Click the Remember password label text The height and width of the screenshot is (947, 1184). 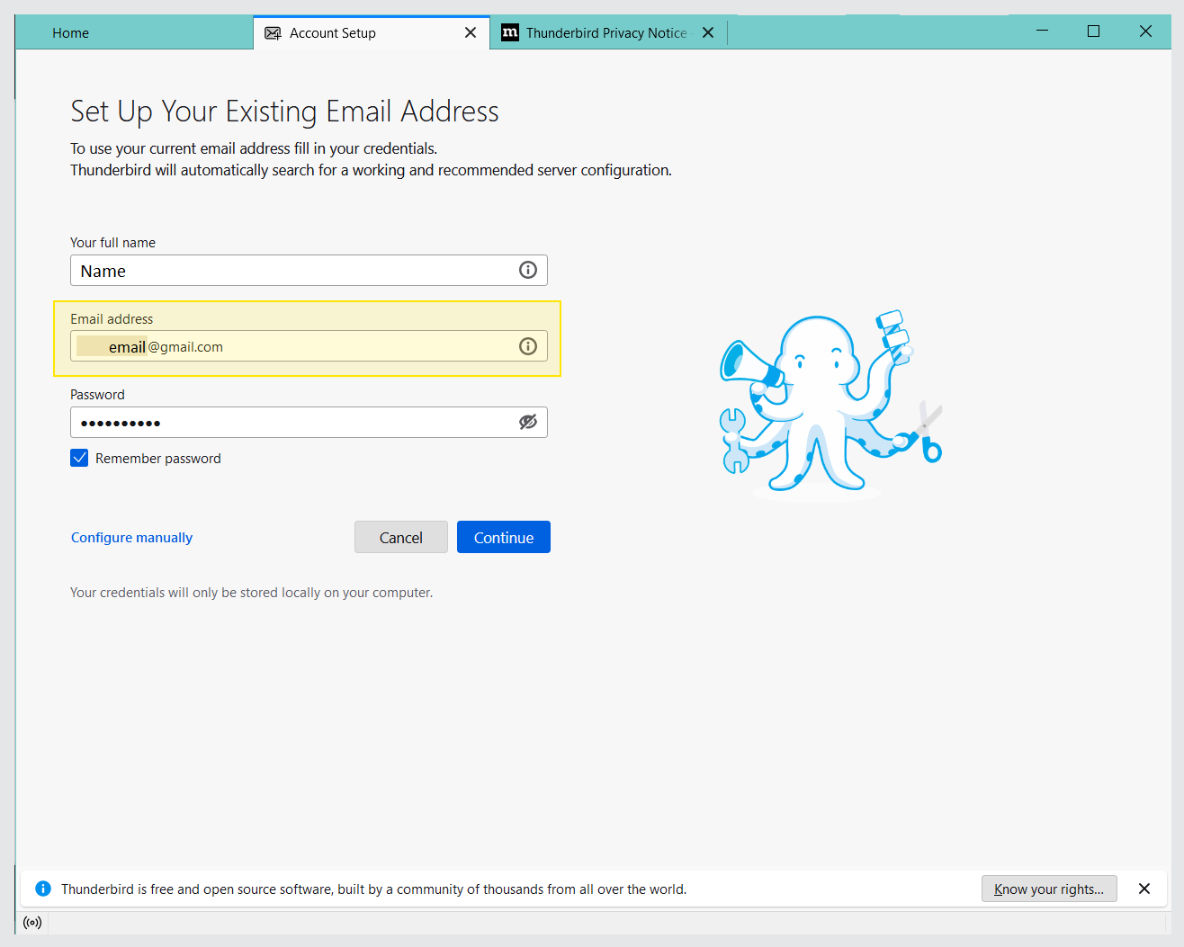point(158,458)
